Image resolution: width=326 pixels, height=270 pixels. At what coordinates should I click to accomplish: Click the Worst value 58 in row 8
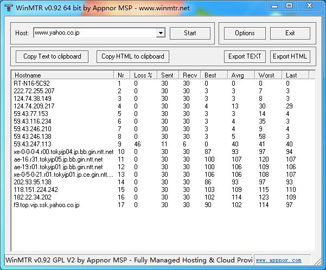[262, 136]
